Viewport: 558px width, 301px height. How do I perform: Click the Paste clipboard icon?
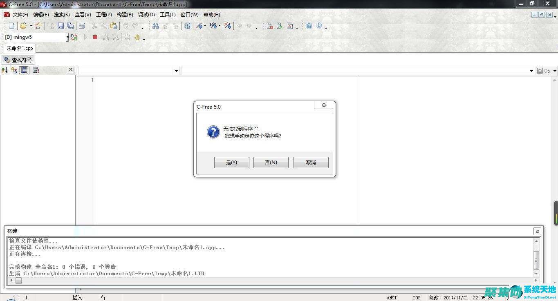tap(114, 26)
